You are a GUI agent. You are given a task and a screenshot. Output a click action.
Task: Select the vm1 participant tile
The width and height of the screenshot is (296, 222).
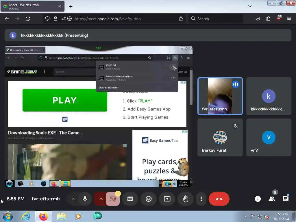(x=269, y=137)
